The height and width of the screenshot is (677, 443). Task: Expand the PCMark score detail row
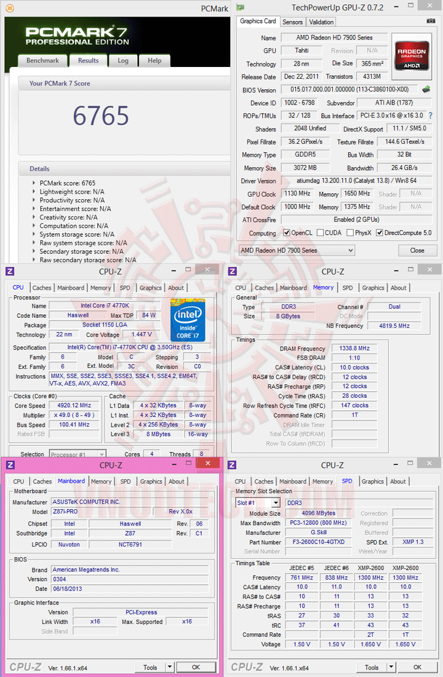(34, 183)
